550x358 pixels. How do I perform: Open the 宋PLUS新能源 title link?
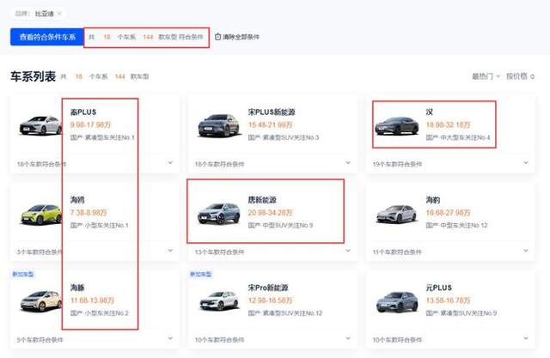(272, 112)
